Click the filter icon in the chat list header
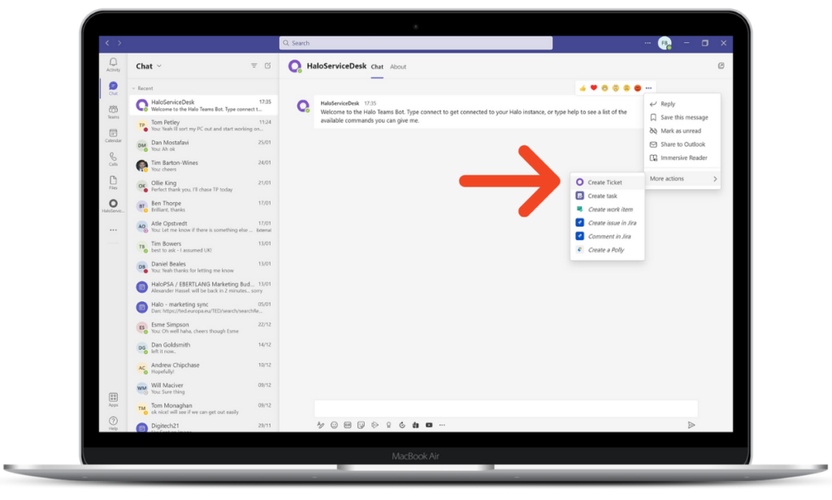 253,66
